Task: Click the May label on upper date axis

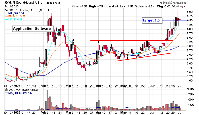Action: click(123, 86)
